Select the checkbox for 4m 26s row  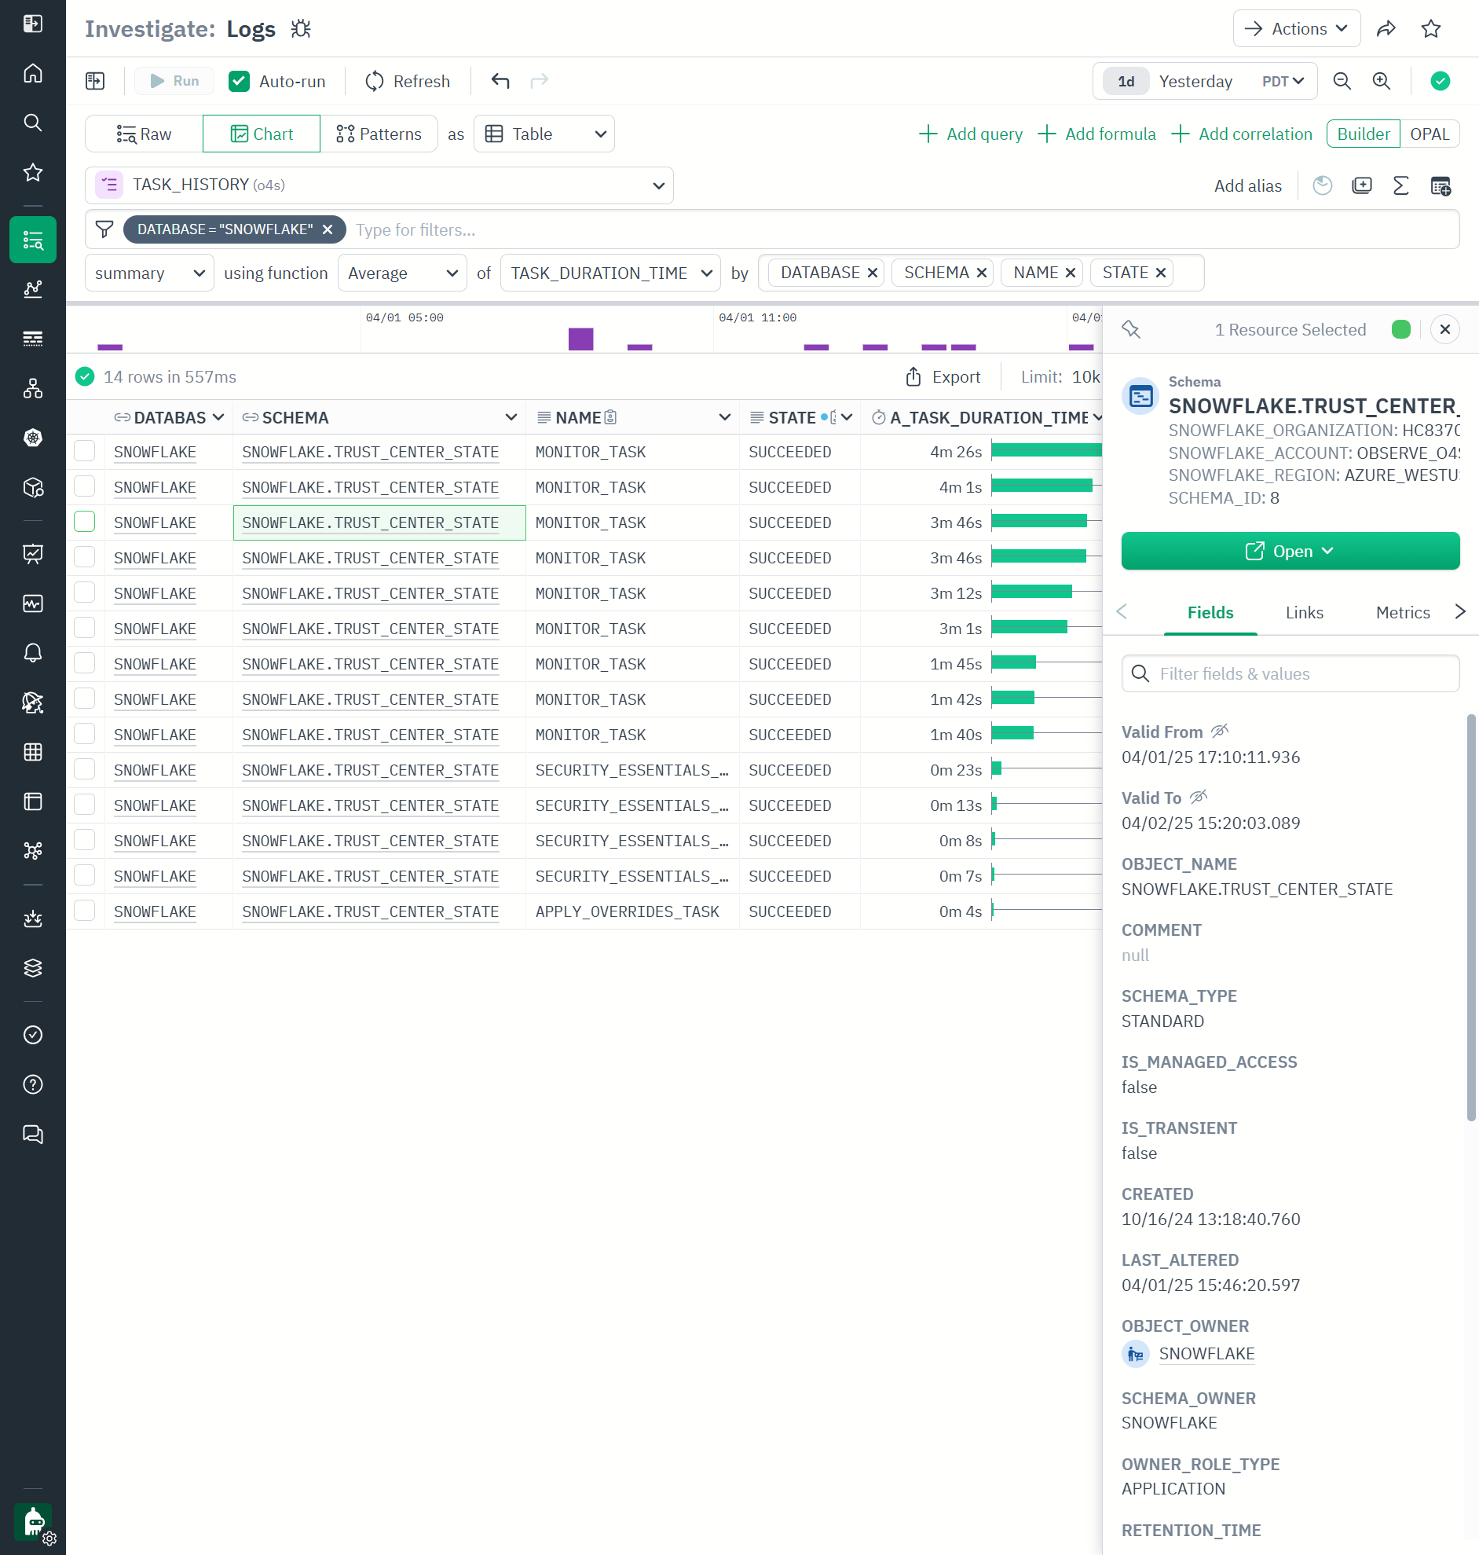point(84,451)
